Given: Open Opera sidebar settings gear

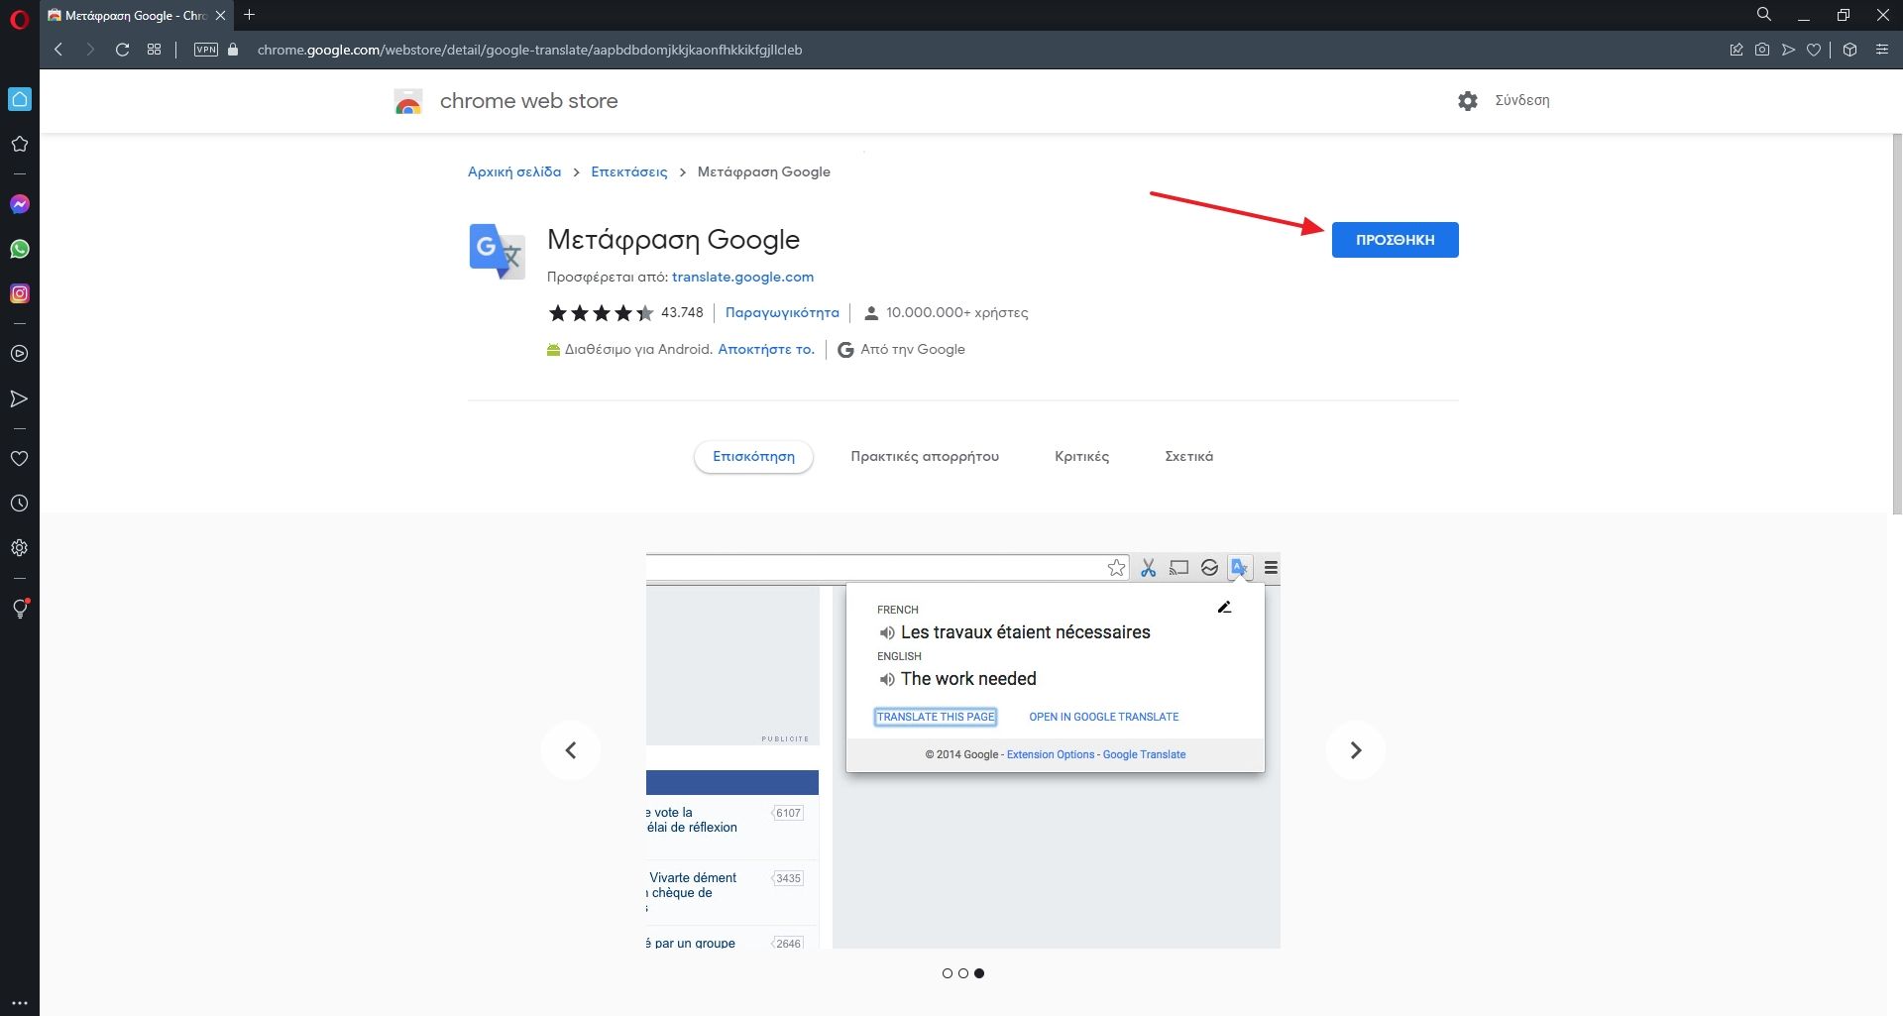Looking at the screenshot, I should pos(20,548).
